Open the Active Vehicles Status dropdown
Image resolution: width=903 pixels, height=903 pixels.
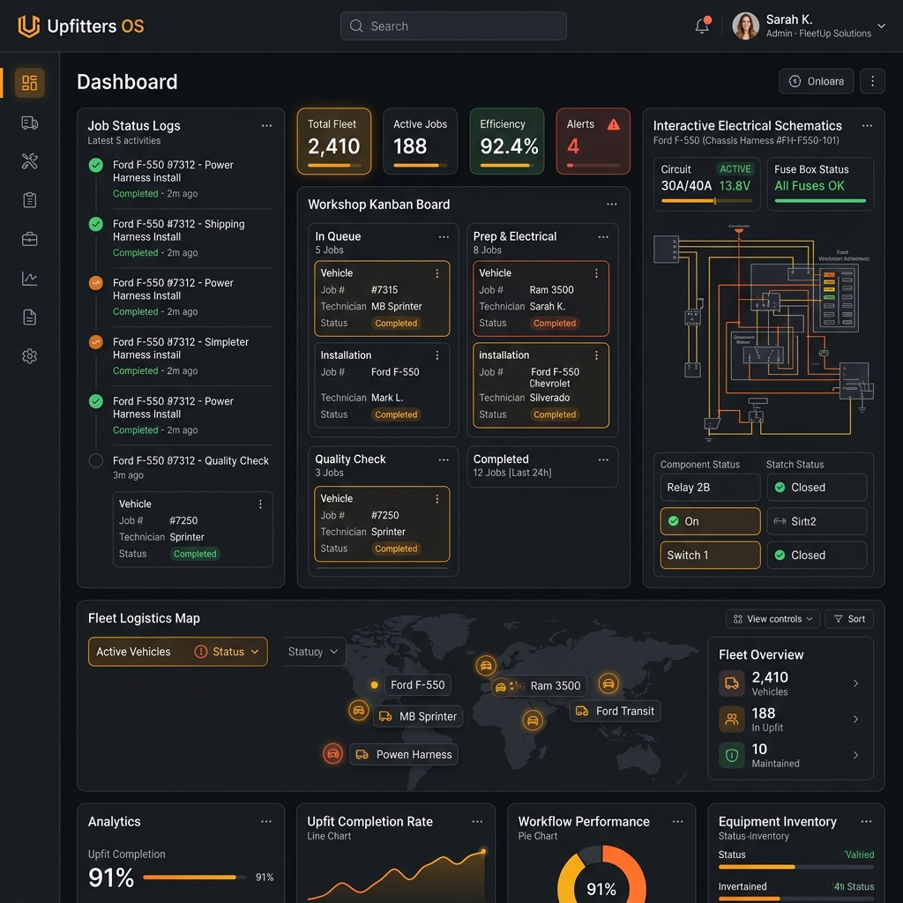(177, 652)
